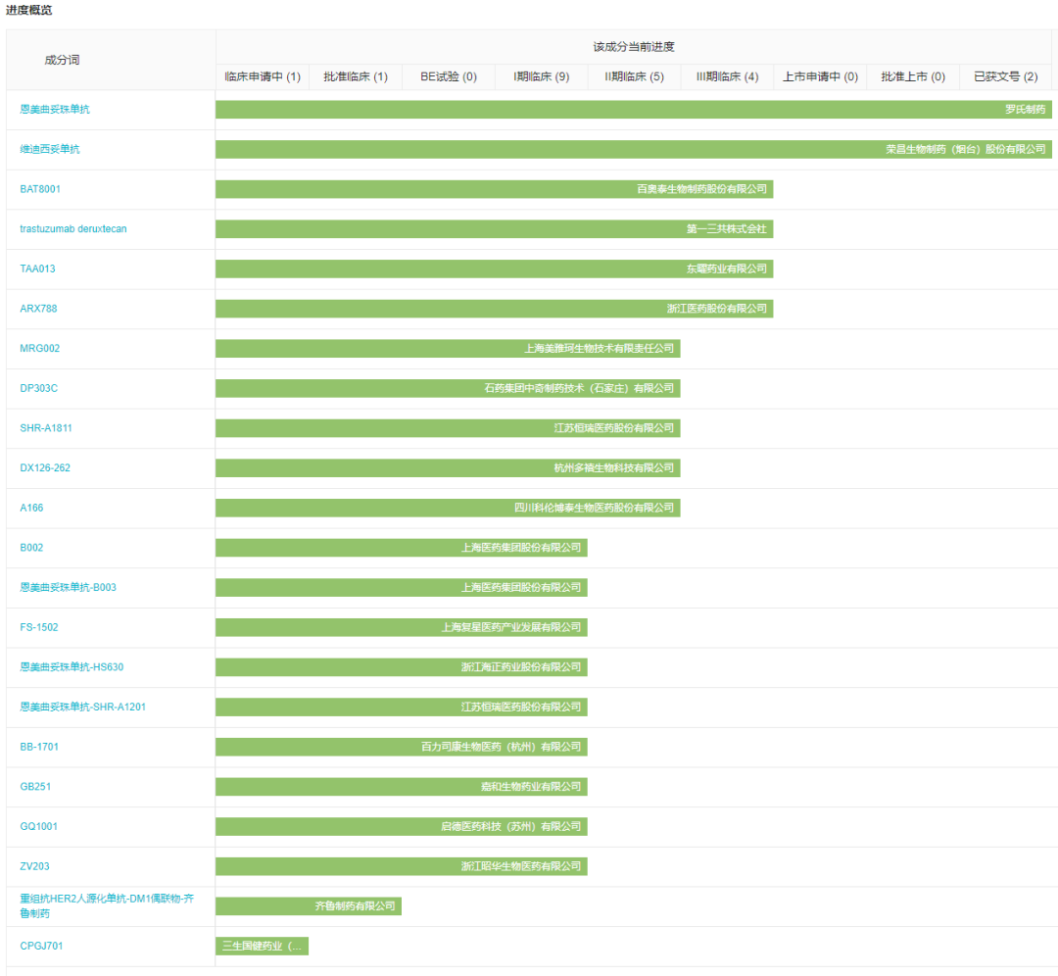The width and height of the screenshot is (1058, 976).
Task: Select the BB-1701 link
Action: 39,747
